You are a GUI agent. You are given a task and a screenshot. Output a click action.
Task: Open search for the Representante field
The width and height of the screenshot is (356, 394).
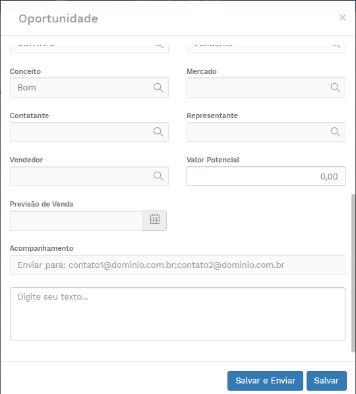[x=336, y=132]
